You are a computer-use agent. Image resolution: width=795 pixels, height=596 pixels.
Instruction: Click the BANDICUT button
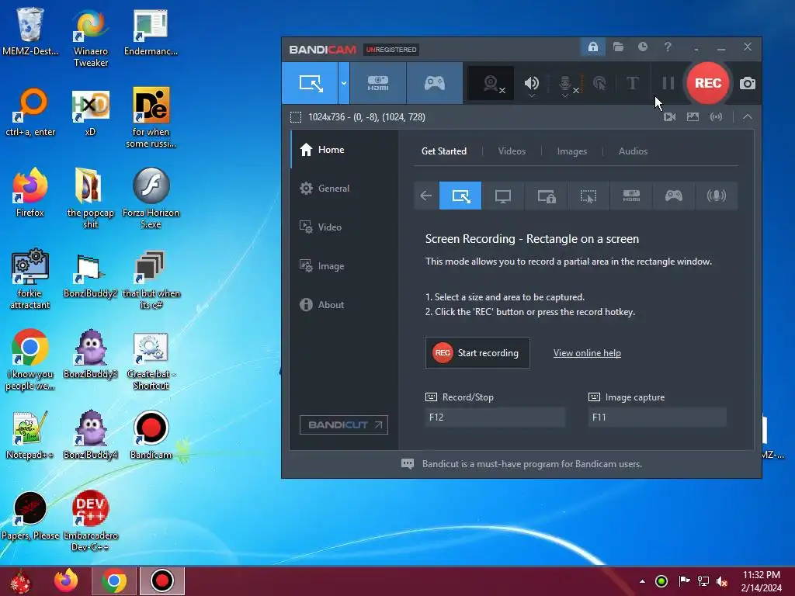coord(344,424)
